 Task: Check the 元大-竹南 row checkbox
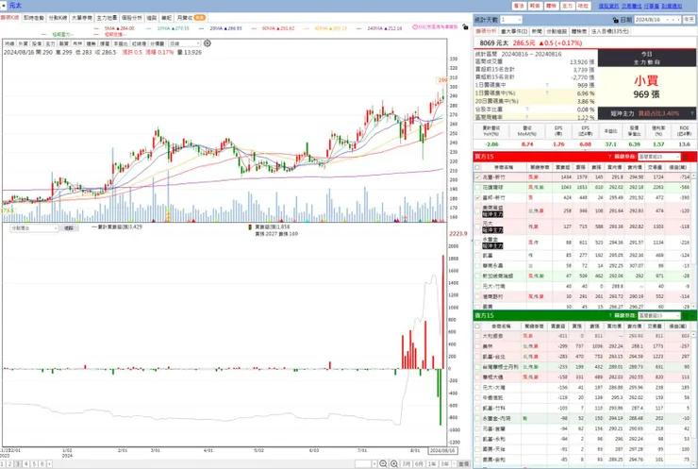[477, 286]
